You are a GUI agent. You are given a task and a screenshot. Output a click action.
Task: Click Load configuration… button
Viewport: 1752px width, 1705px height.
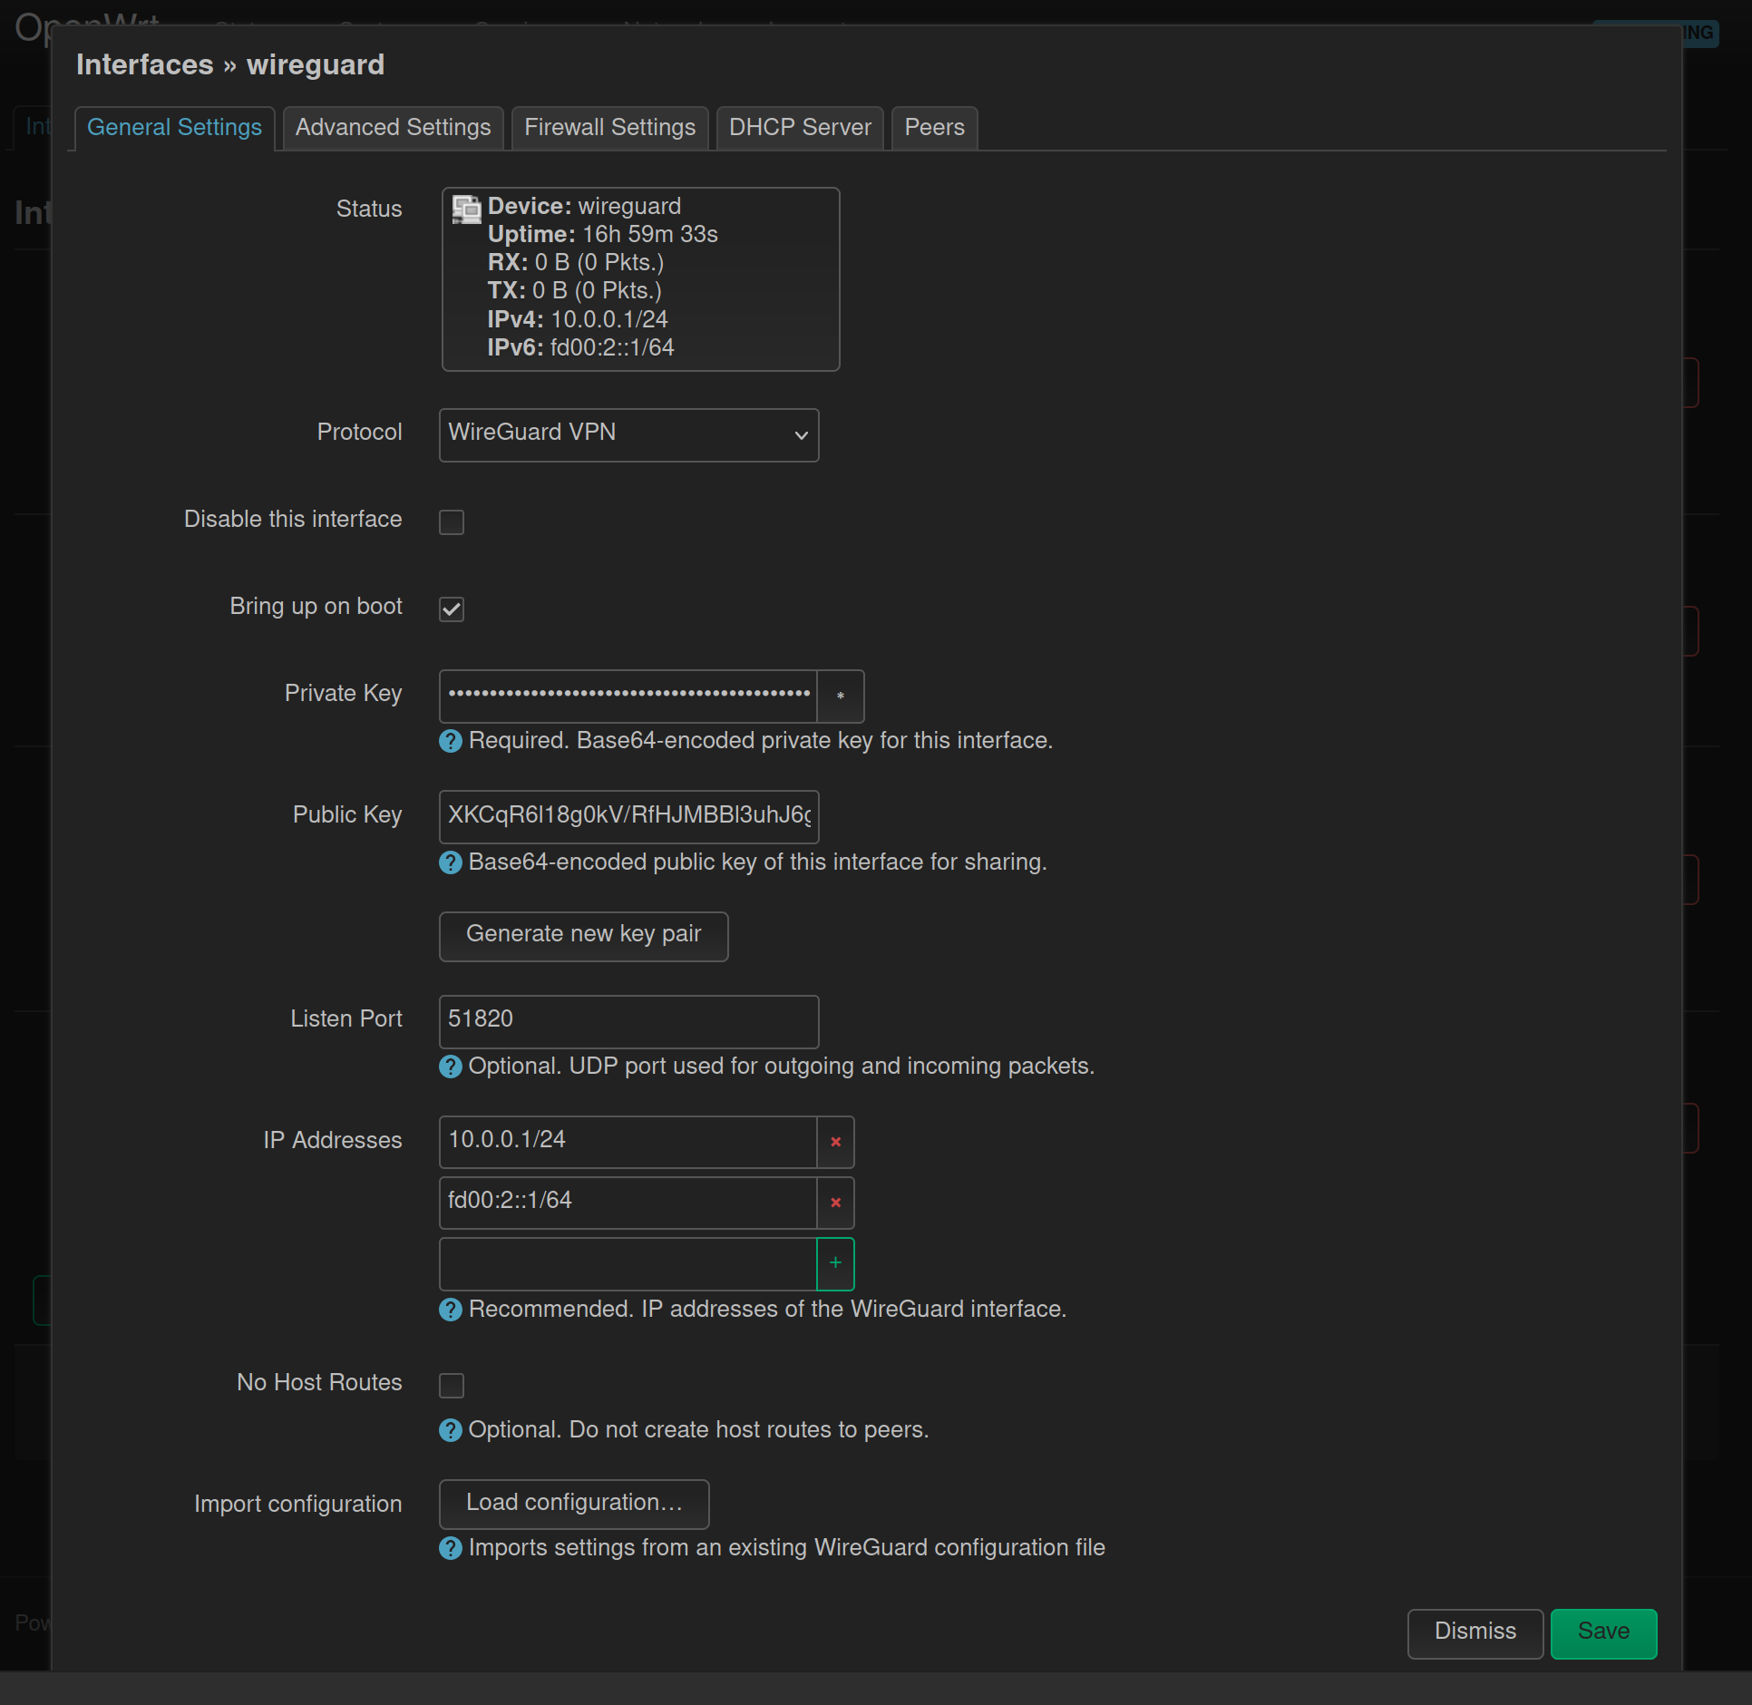(x=574, y=1505)
